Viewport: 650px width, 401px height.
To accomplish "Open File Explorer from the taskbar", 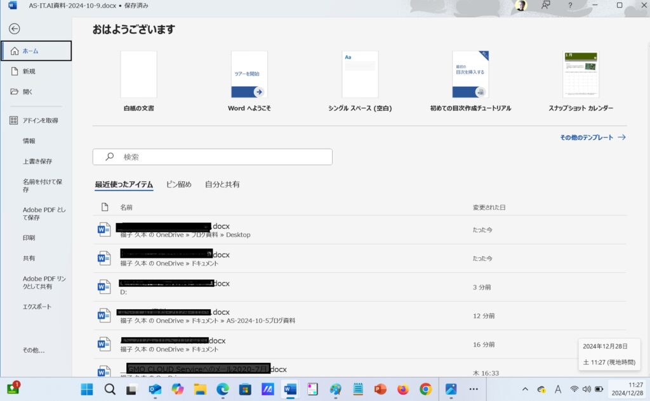I will coord(200,390).
